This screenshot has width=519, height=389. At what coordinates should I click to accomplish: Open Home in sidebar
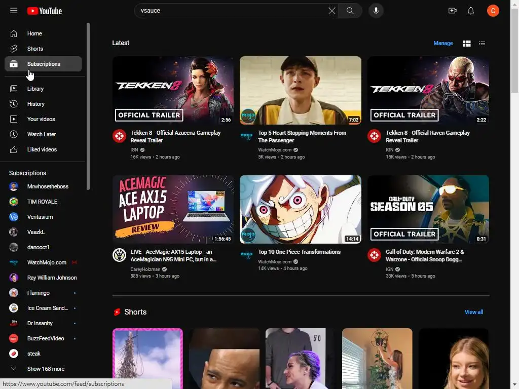pos(44,33)
